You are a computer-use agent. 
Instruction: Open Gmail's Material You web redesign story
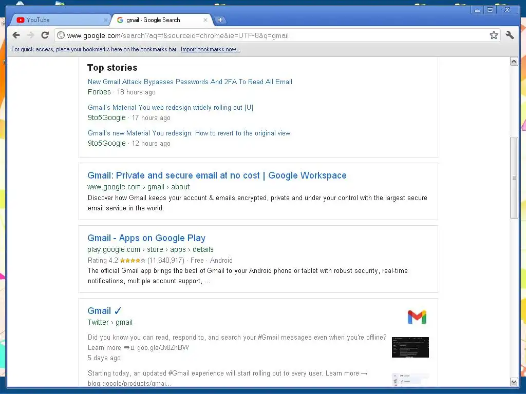171,108
